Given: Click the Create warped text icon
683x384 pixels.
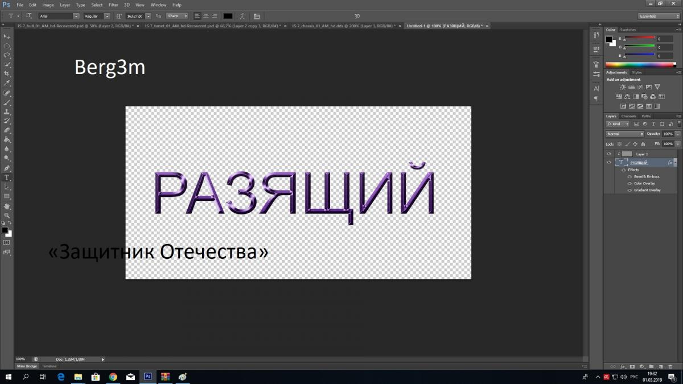Looking at the screenshot, I should tap(243, 16).
